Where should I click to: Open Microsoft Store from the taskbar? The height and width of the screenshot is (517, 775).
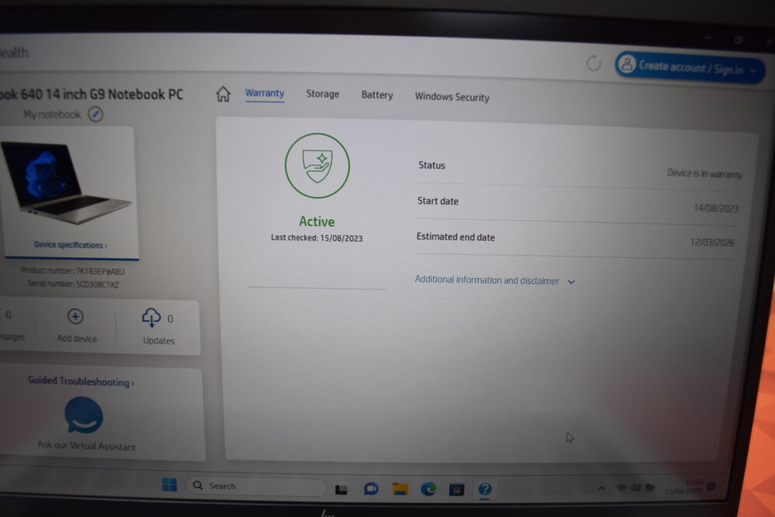456,490
